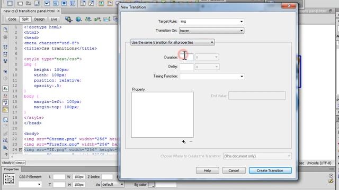Click the globe Preview in Browser icon
339x190 pixels.
(x=78, y=19)
